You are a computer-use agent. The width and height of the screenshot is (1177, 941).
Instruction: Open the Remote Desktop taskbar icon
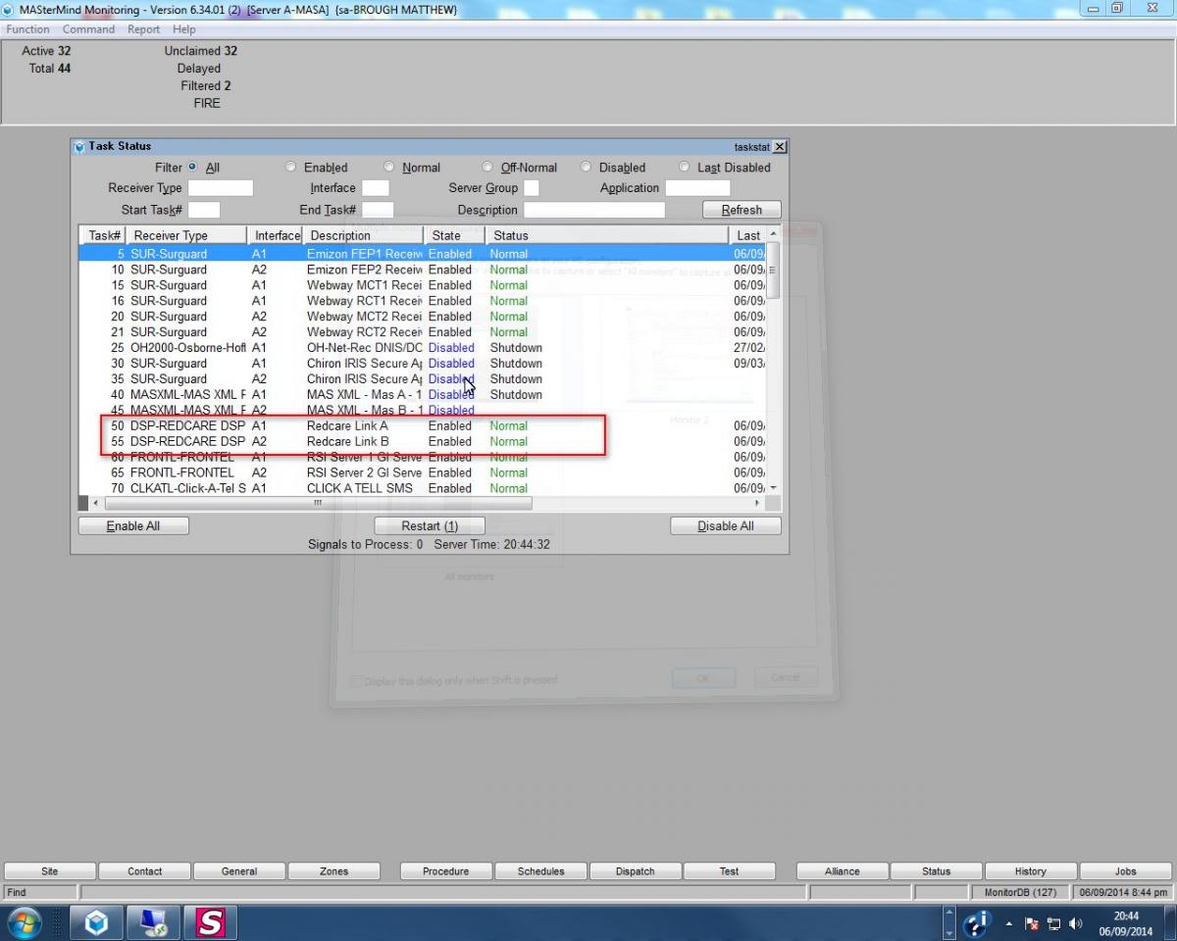154,923
